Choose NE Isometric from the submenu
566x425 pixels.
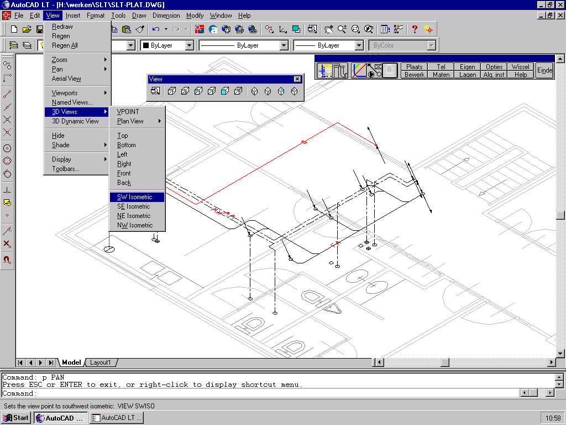pyautogui.click(x=137, y=216)
